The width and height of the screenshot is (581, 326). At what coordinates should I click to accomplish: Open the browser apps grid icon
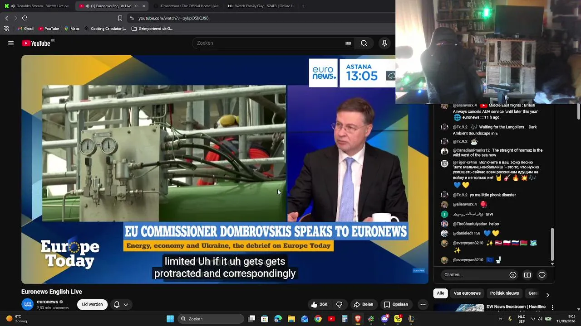pyautogui.click(x=6, y=29)
